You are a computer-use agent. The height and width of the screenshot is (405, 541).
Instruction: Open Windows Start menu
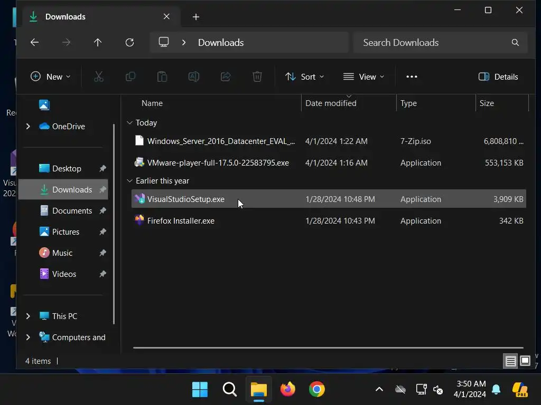pos(200,389)
